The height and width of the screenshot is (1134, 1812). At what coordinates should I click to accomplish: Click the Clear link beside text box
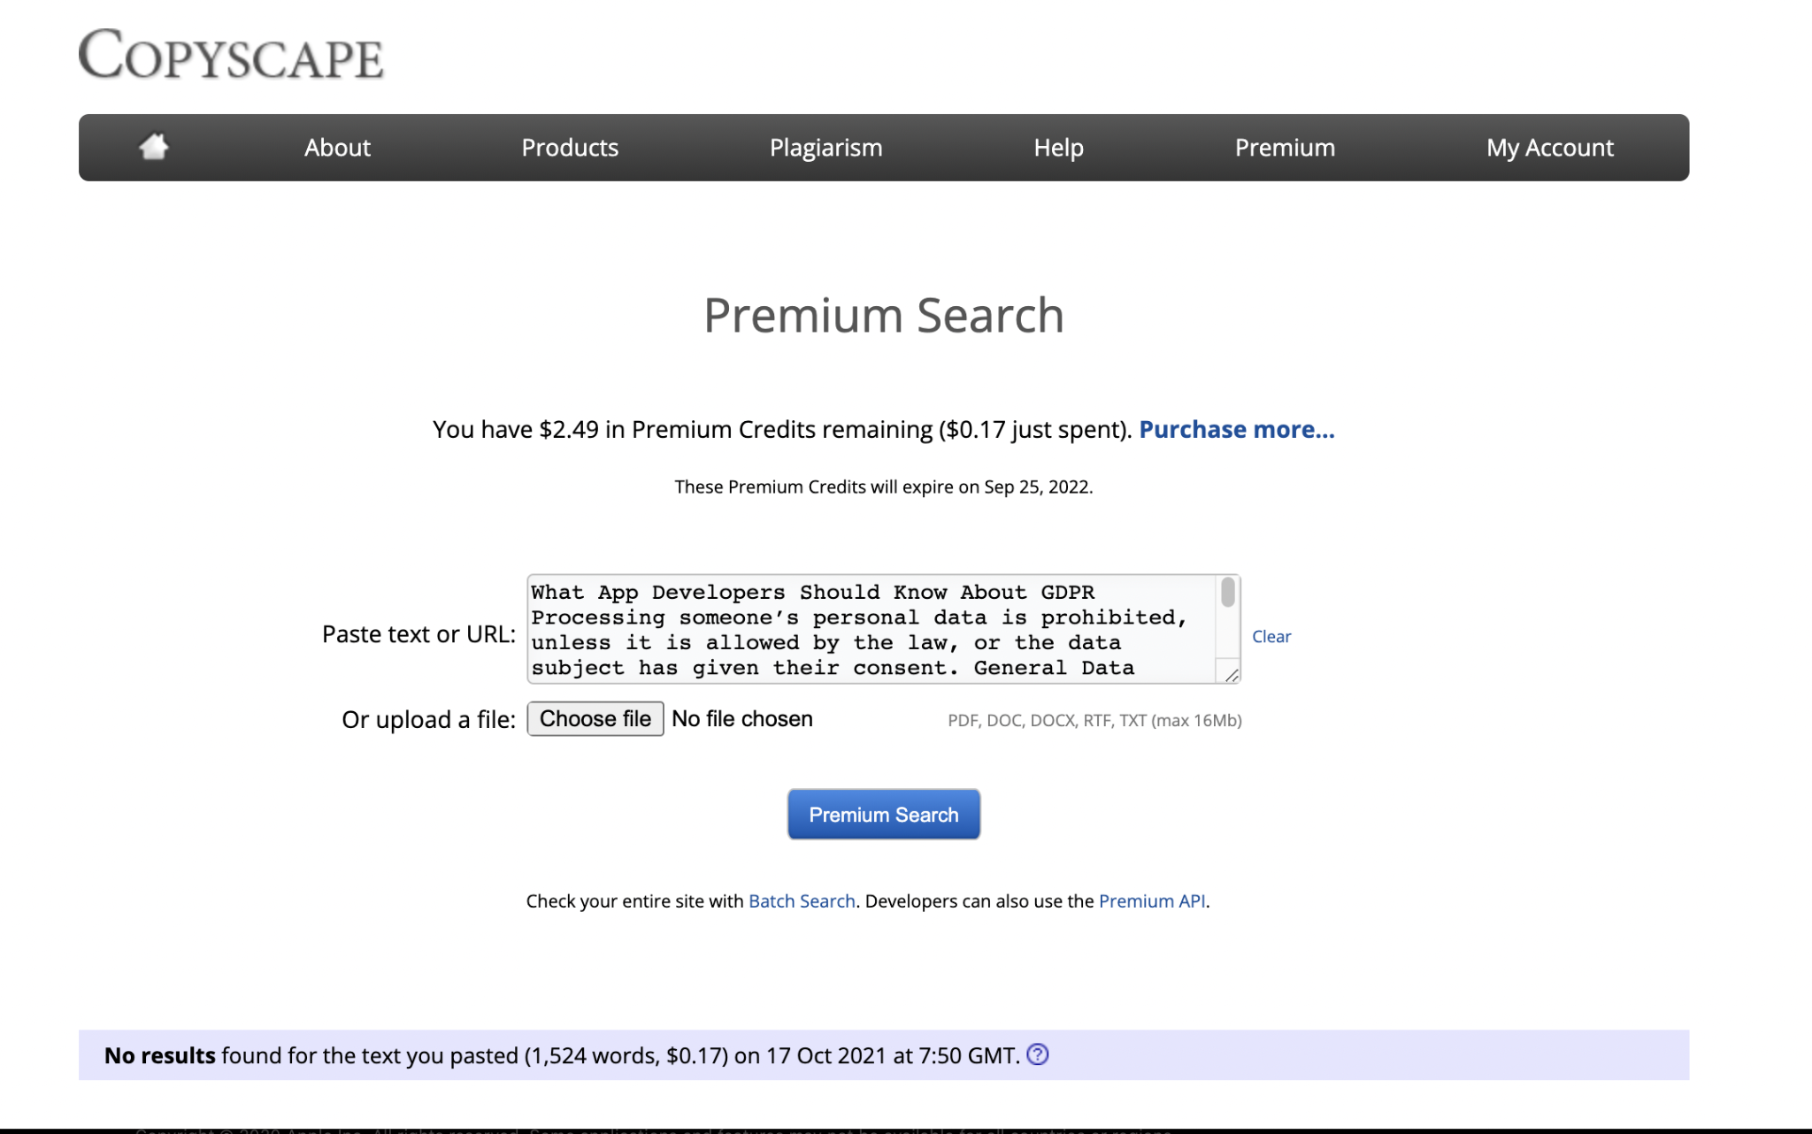1271,637
